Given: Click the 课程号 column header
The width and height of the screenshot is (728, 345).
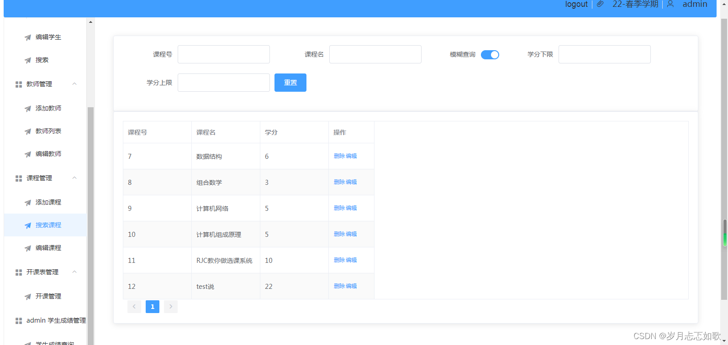Looking at the screenshot, I should coord(158,132).
